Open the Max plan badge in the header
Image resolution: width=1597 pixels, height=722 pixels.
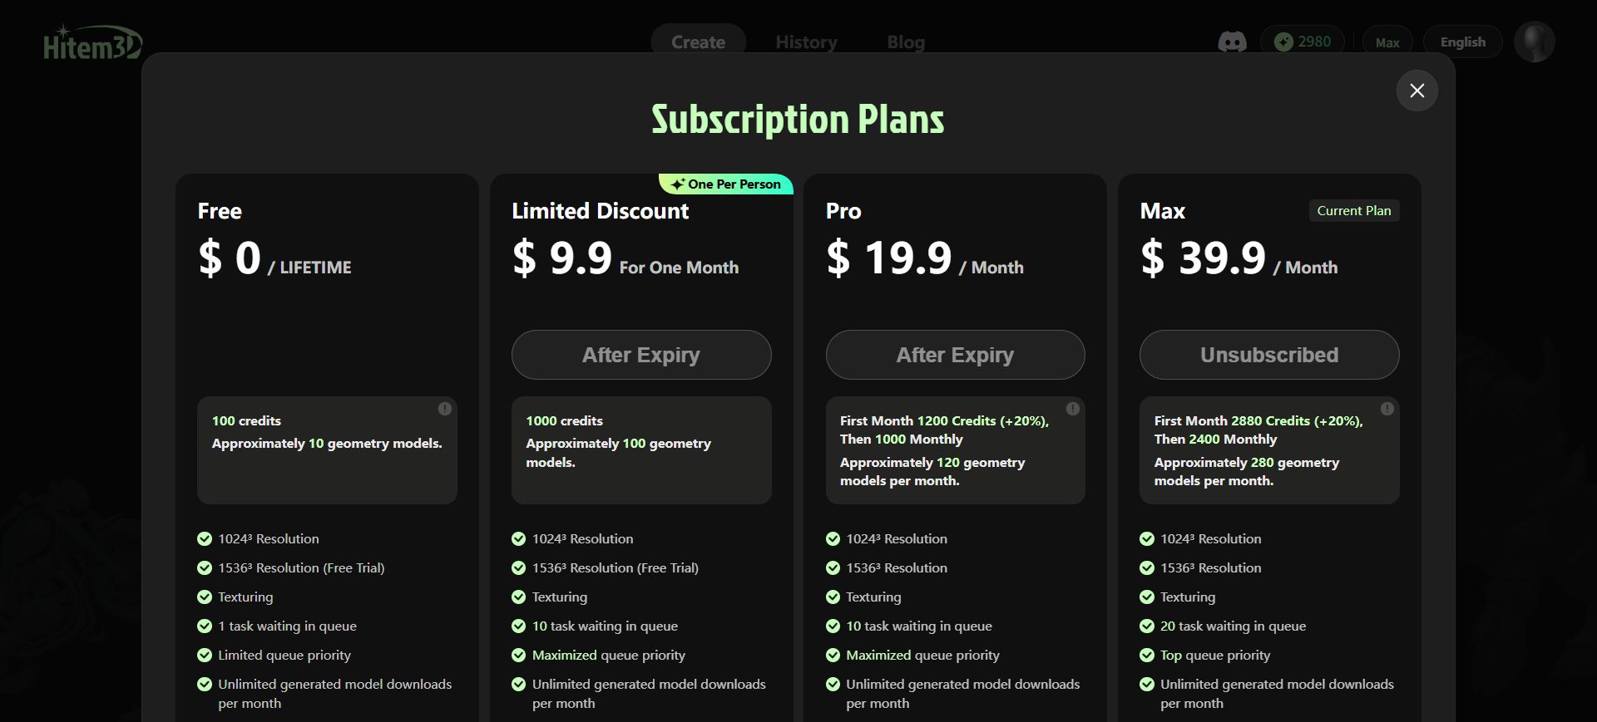(1387, 42)
